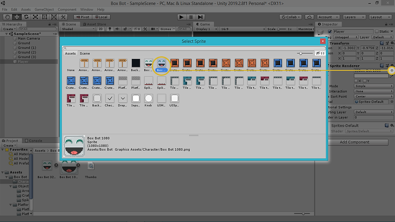
Task: Pick the None sprite option
Action: pos(71,70)
